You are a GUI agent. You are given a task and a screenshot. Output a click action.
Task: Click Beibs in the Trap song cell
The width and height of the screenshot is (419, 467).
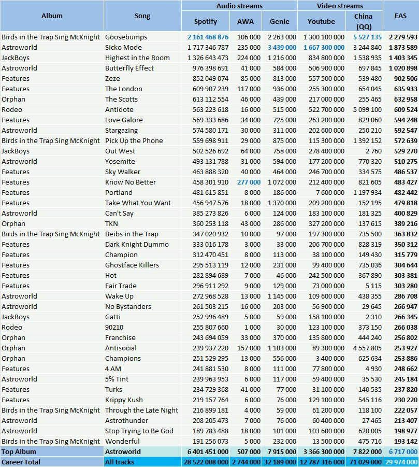(142, 234)
